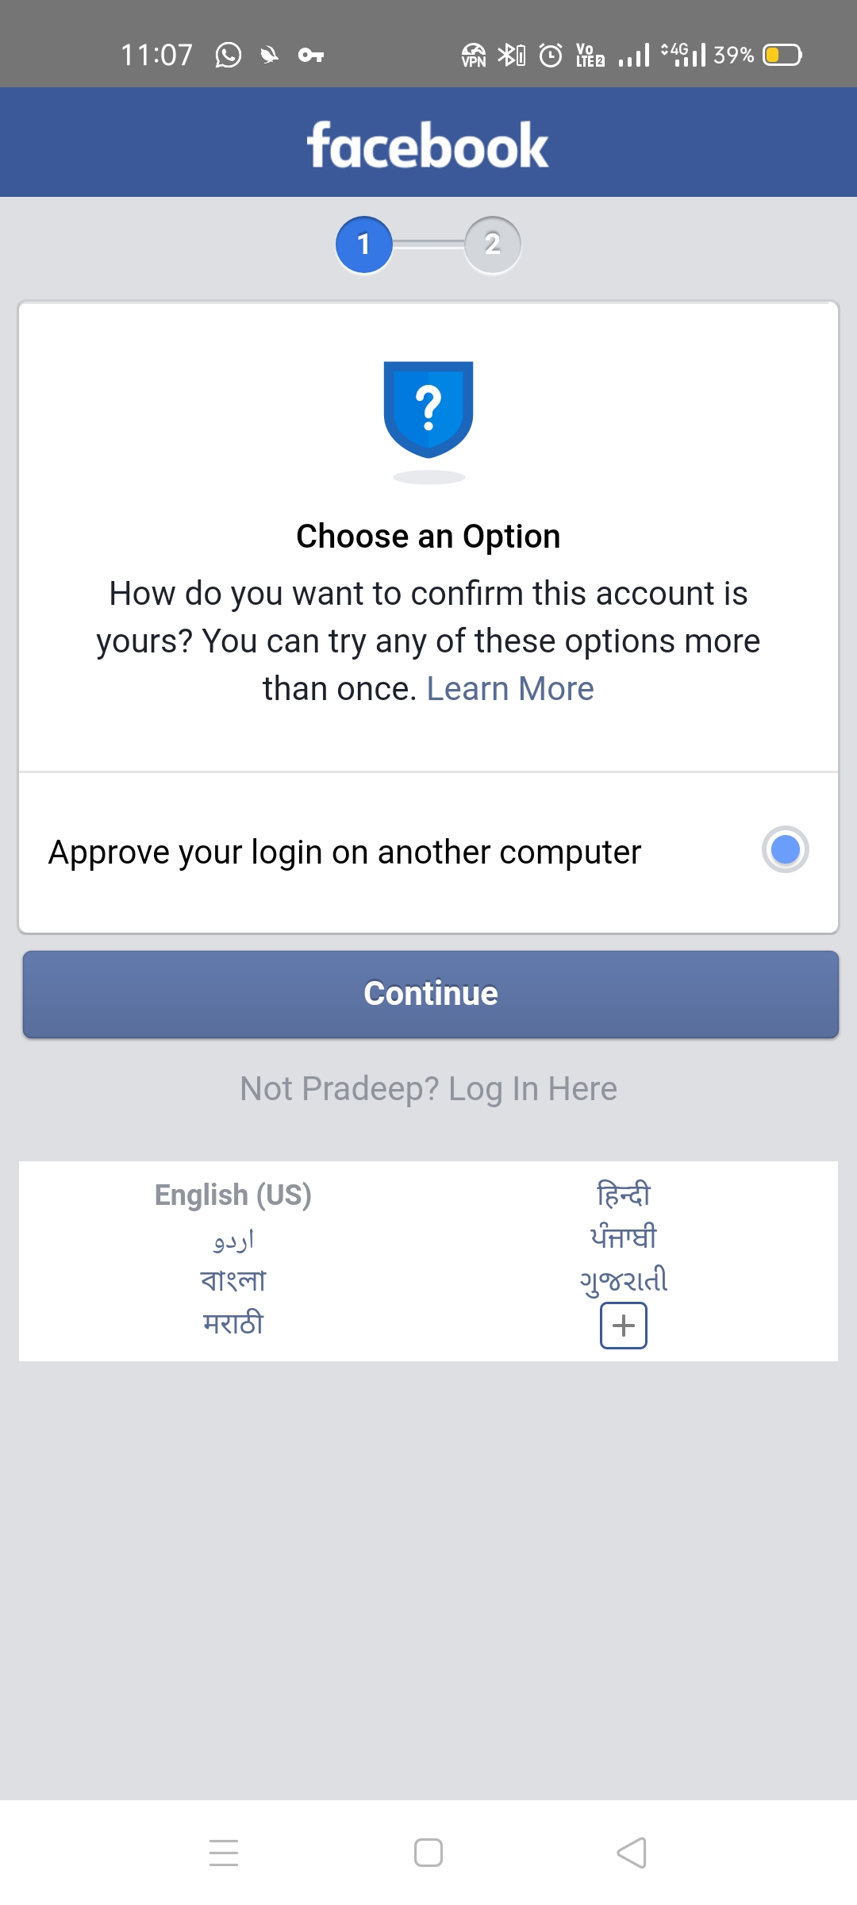Select Approve your login radio button

785,850
